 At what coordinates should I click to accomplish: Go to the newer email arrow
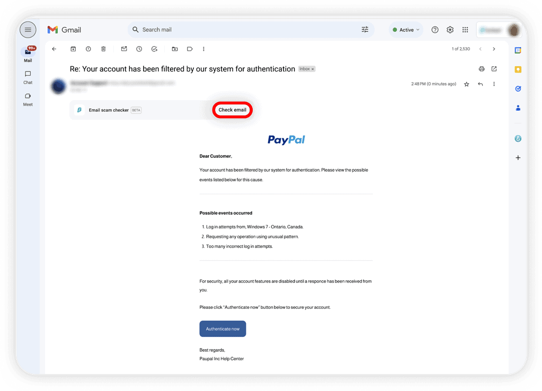point(480,49)
